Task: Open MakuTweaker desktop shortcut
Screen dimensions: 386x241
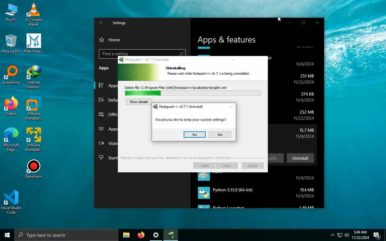Action: point(33,44)
